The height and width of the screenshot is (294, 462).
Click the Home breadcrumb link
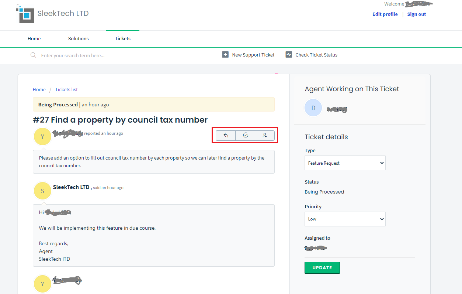(x=39, y=89)
